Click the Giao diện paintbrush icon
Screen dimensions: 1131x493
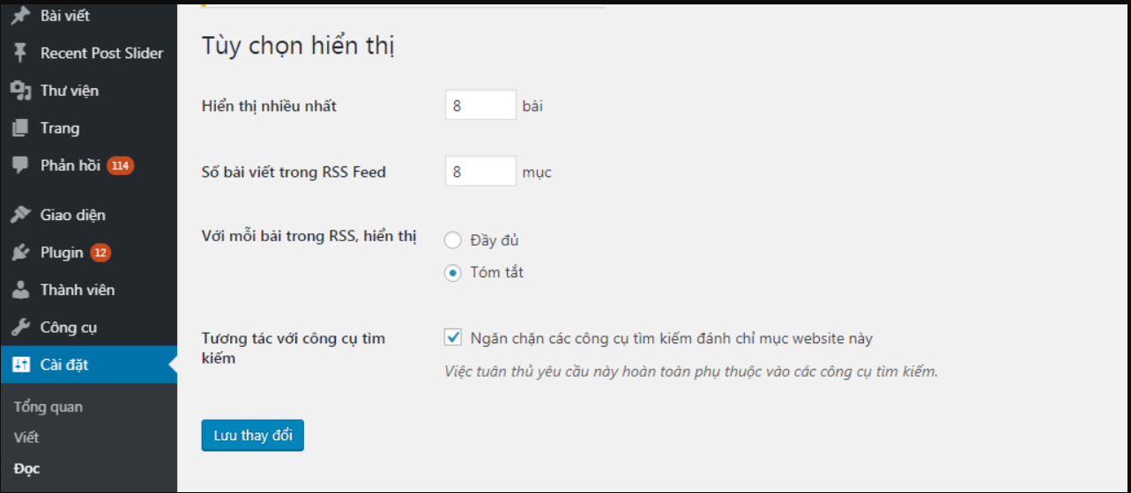tap(21, 215)
